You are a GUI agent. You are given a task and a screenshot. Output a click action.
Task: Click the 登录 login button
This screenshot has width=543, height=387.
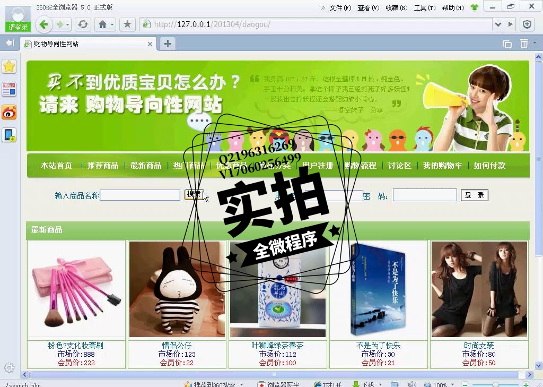click(475, 195)
